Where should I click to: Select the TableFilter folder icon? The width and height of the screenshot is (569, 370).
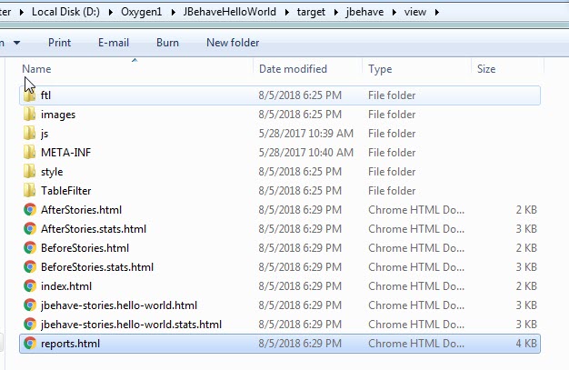29,191
